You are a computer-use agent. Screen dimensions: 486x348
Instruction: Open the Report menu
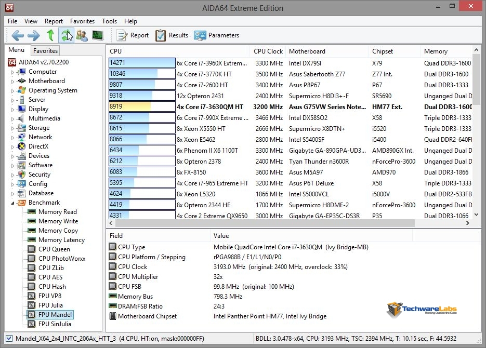pos(54,21)
